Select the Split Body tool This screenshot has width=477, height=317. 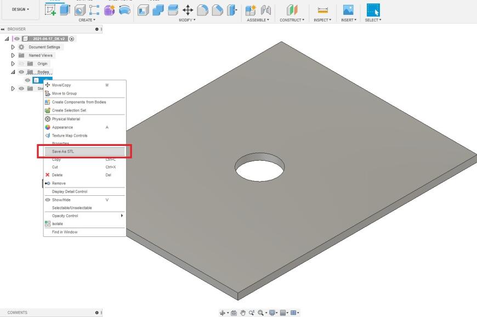point(232,10)
